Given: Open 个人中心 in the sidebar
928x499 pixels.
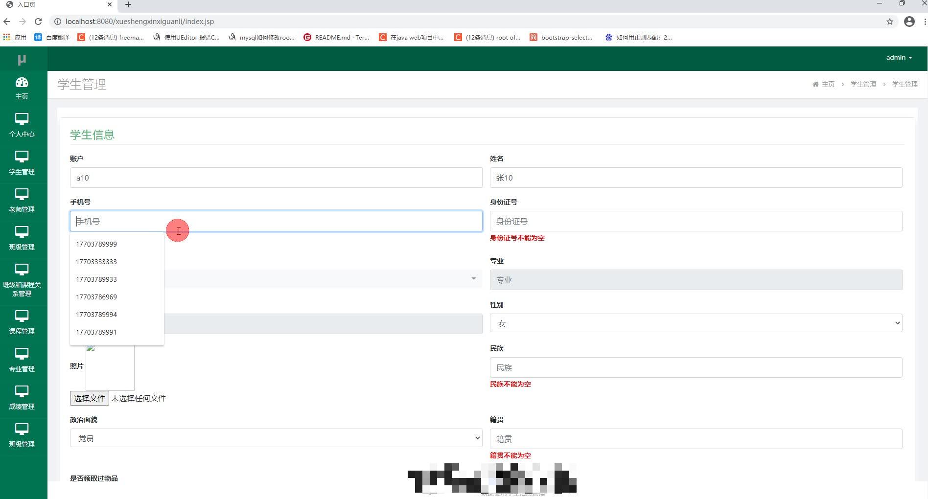Looking at the screenshot, I should (22, 126).
